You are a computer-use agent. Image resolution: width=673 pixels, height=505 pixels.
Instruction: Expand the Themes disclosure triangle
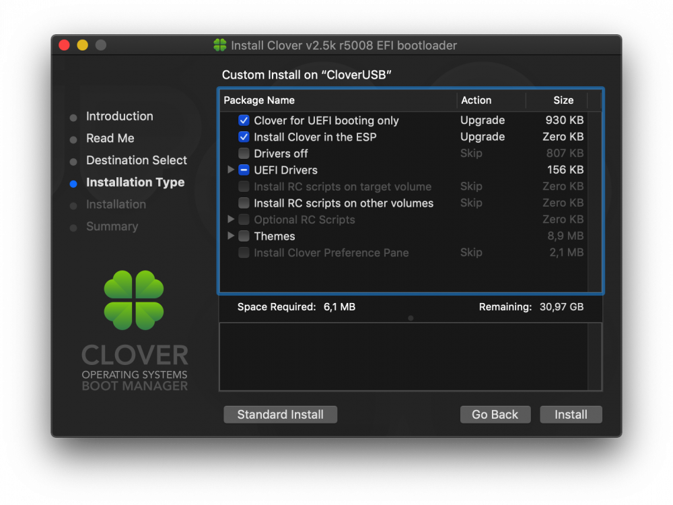point(230,236)
